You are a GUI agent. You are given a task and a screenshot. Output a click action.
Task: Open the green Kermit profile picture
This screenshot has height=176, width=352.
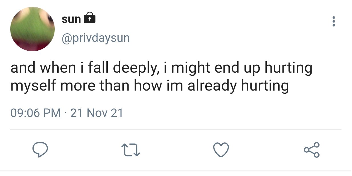[x=32, y=29]
